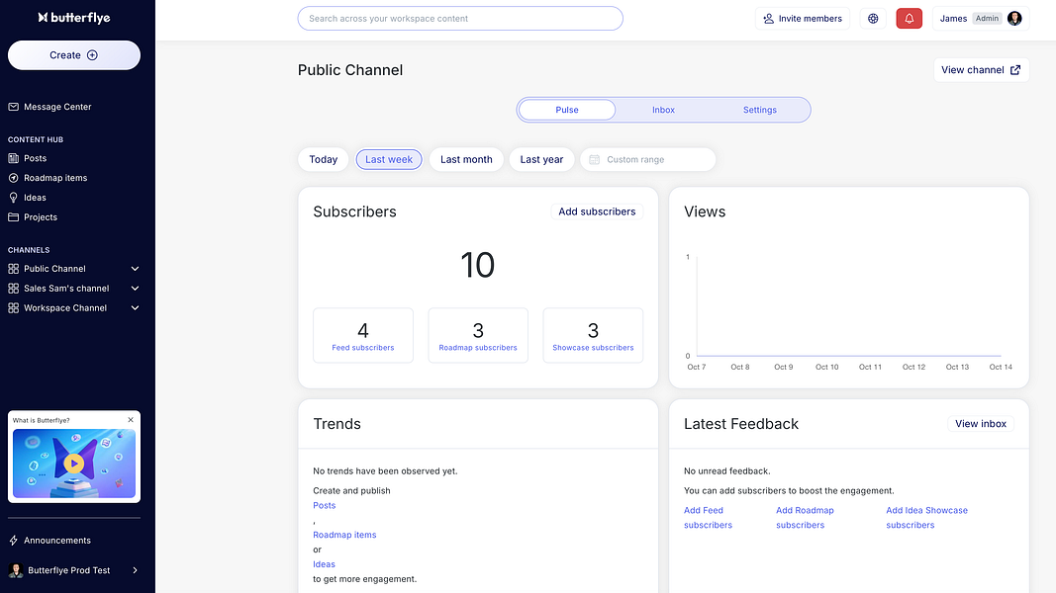Expand the Workspace Channel chevron
Image resolution: width=1056 pixels, height=593 pixels.
pos(136,308)
